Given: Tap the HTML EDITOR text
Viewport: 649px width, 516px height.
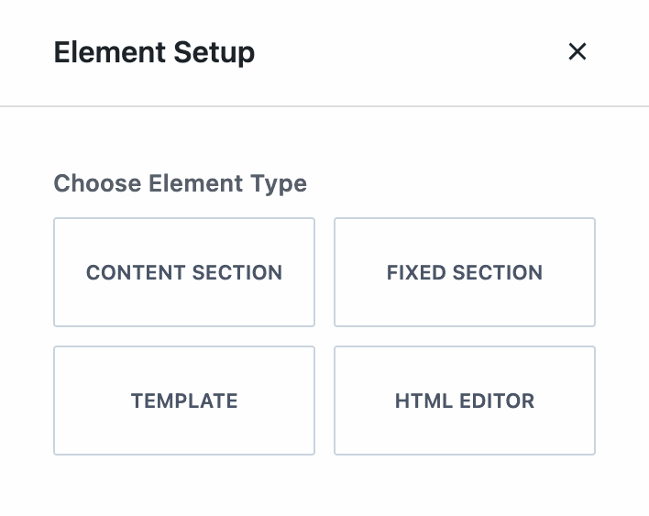Looking at the screenshot, I should pyautogui.click(x=465, y=401).
